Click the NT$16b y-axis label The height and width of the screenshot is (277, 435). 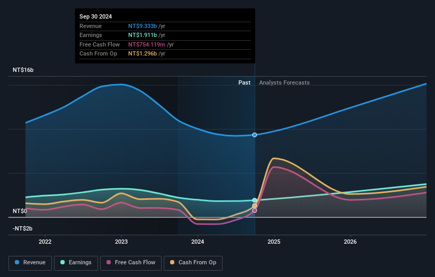pyautogui.click(x=23, y=70)
